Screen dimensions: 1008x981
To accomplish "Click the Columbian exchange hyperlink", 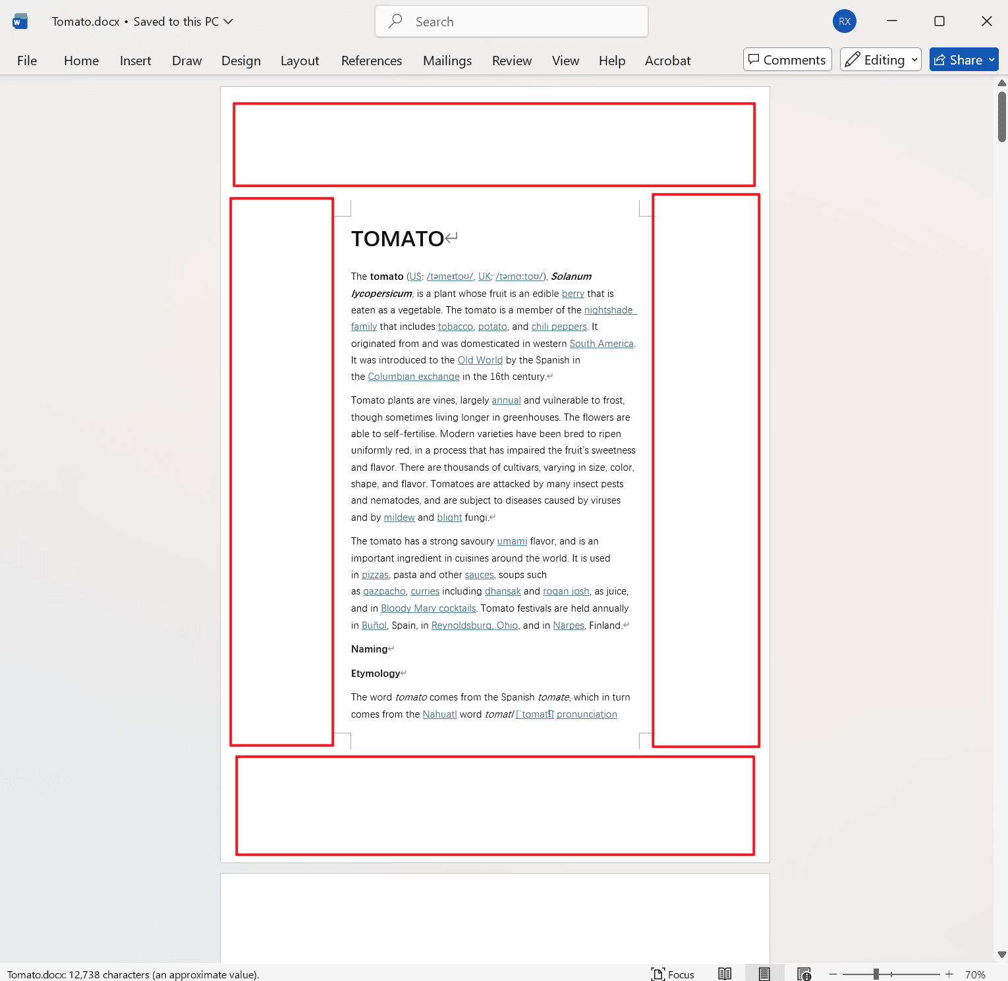I will (413, 377).
